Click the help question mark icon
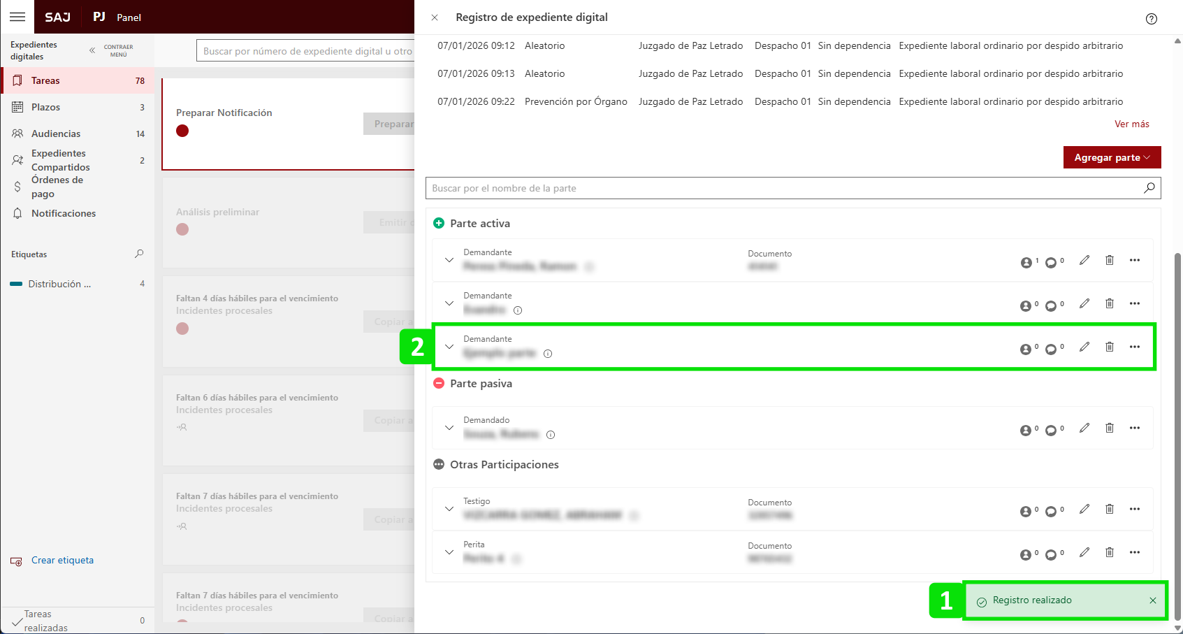 tap(1151, 19)
